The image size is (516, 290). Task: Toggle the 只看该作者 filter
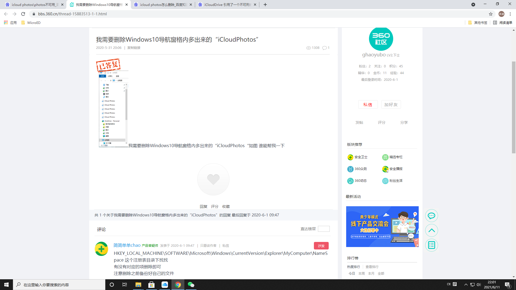point(208,246)
